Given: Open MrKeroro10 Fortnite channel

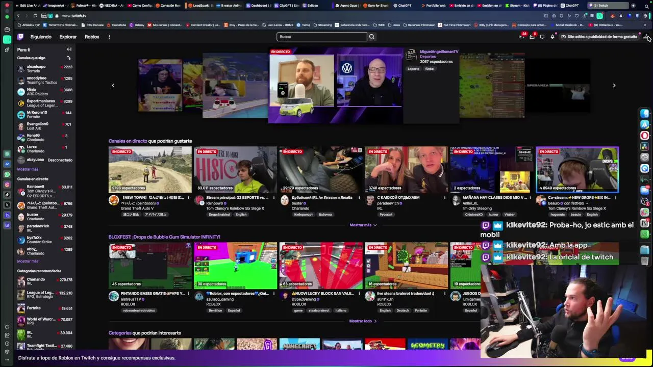Looking at the screenshot, I should 44,115.
